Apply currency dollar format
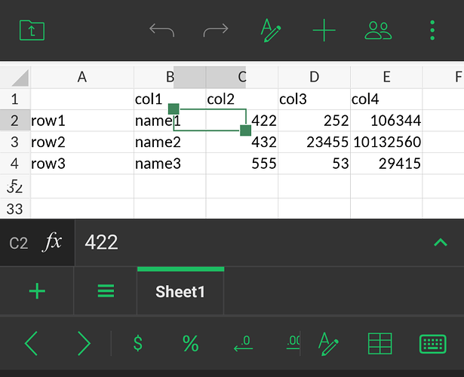This screenshot has width=464, height=377. pyautogui.click(x=137, y=344)
